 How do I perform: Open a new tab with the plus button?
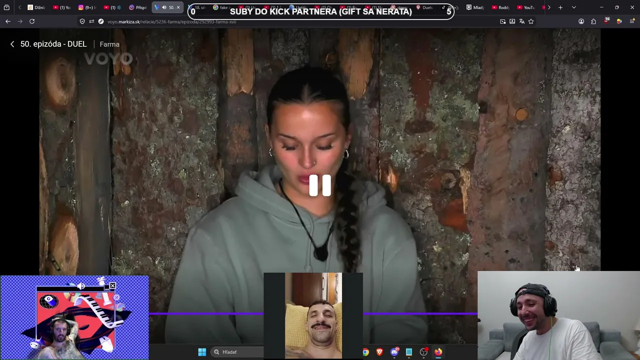point(560,7)
